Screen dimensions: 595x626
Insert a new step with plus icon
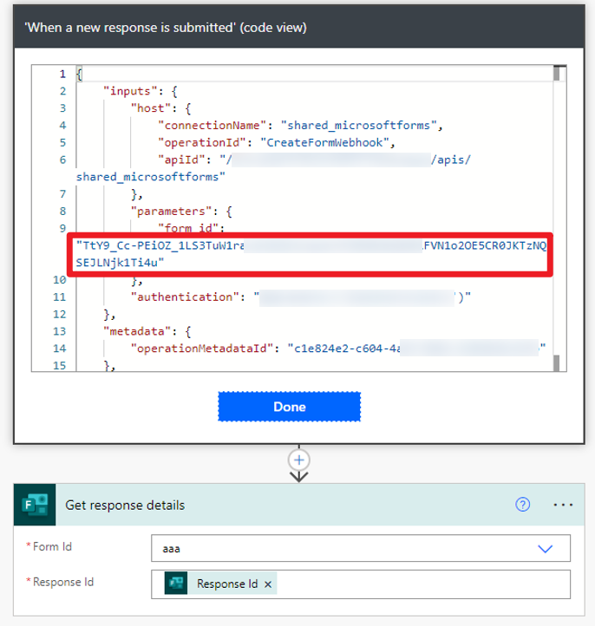pyautogui.click(x=299, y=460)
